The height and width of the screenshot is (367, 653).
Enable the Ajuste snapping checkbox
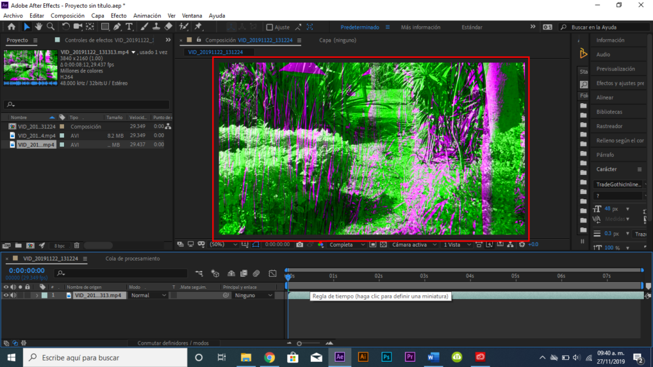(270, 27)
